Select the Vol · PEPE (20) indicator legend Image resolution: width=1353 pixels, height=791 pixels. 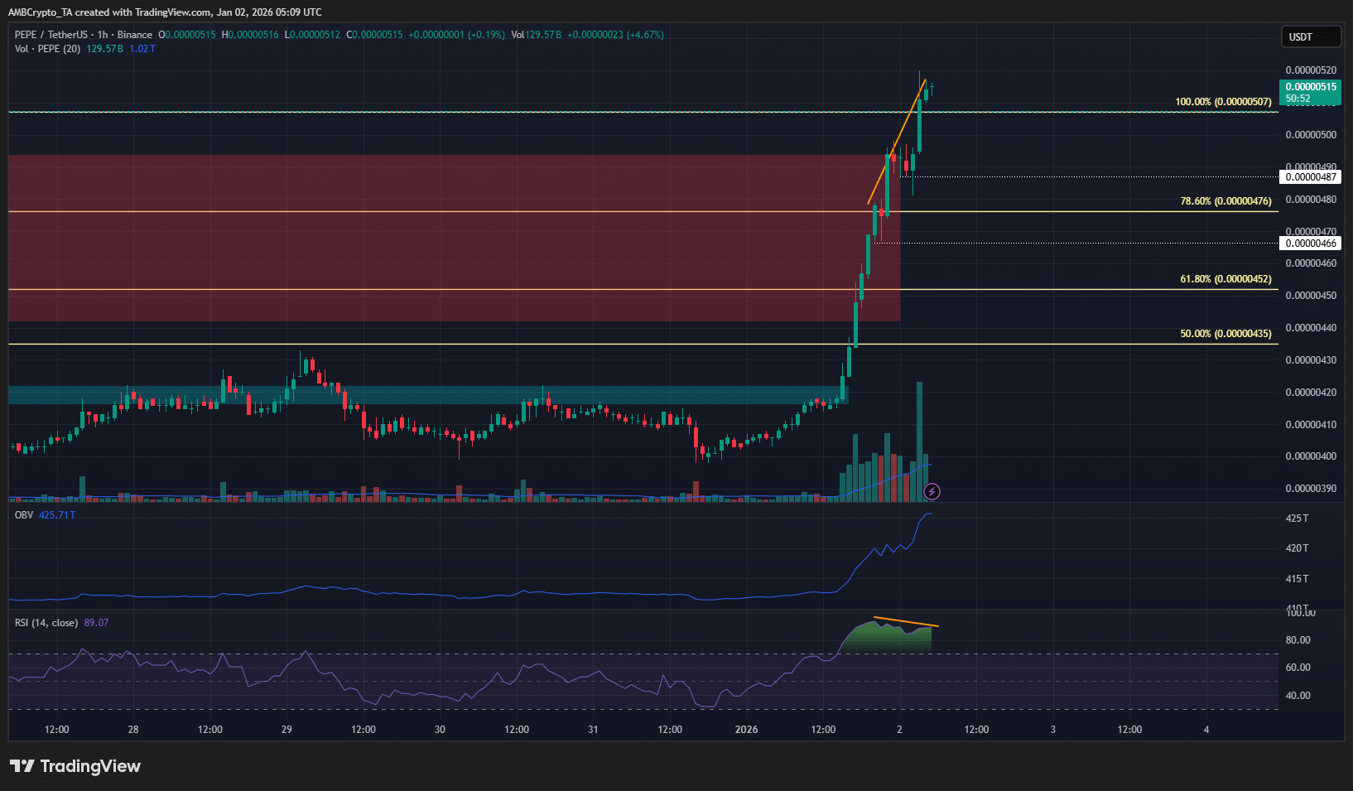[x=47, y=49]
